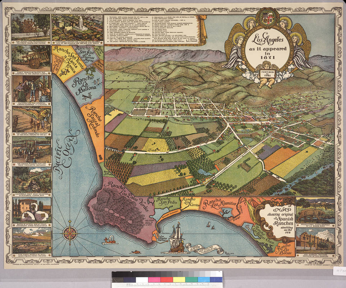The width and height of the screenshot is (346, 288).
Task: Click the city seal crest above the title
Action: pos(267,19)
